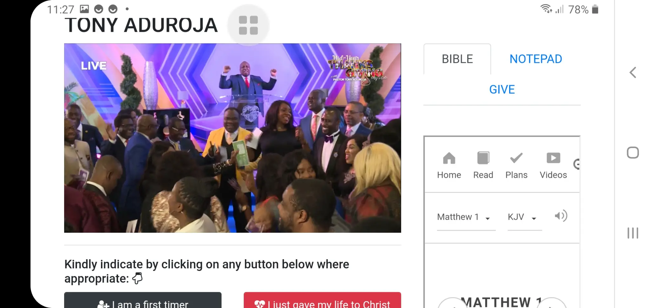The height and width of the screenshot is (308, 650).
Task: Open the four-square grid menu icon
Action: click(248, 25)
